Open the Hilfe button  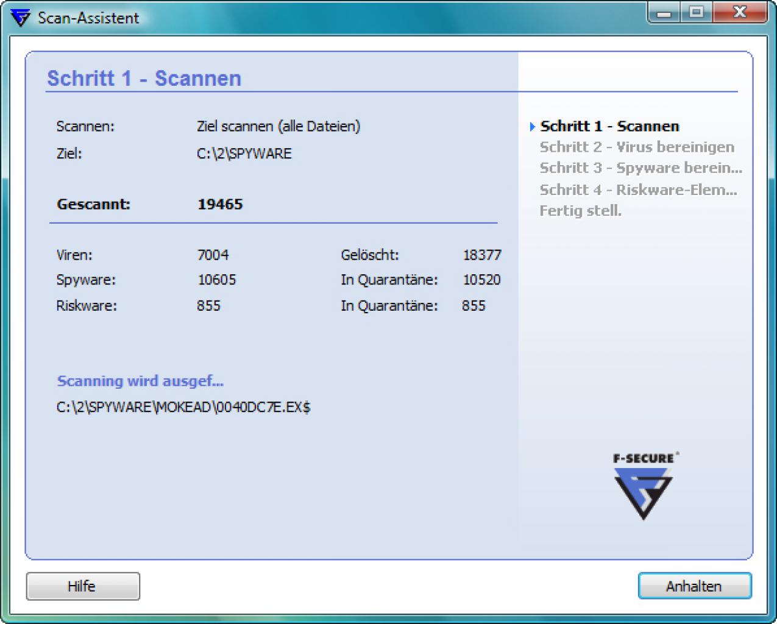[x=83, y=586]
